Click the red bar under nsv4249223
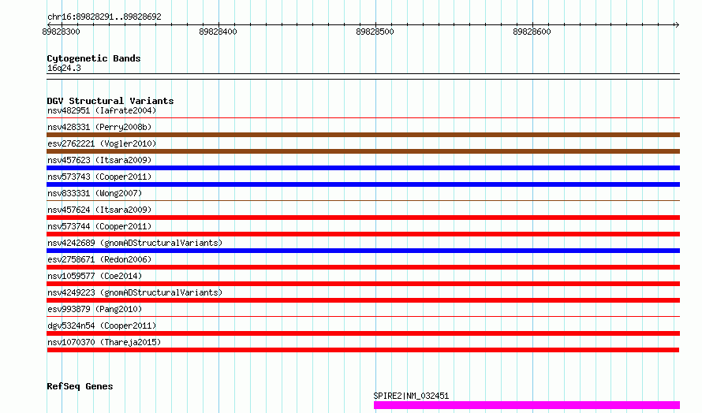This screenshot has height=413, width=702. coord(363,300)
